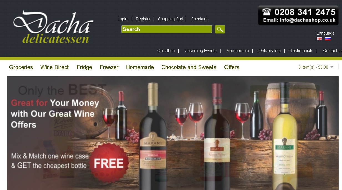Image resolution: width=342 pixels, height=190 pixels.
Task: Select the Freezer category
Action: tap(109, 67)
